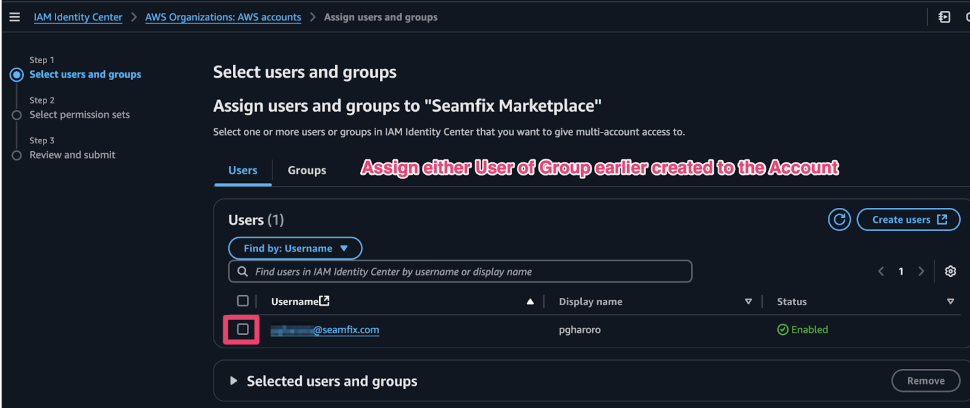This screenshot has width=970, height=408.
Task: Open the Find by: Username dropdown
Action: tap(295, 248)
